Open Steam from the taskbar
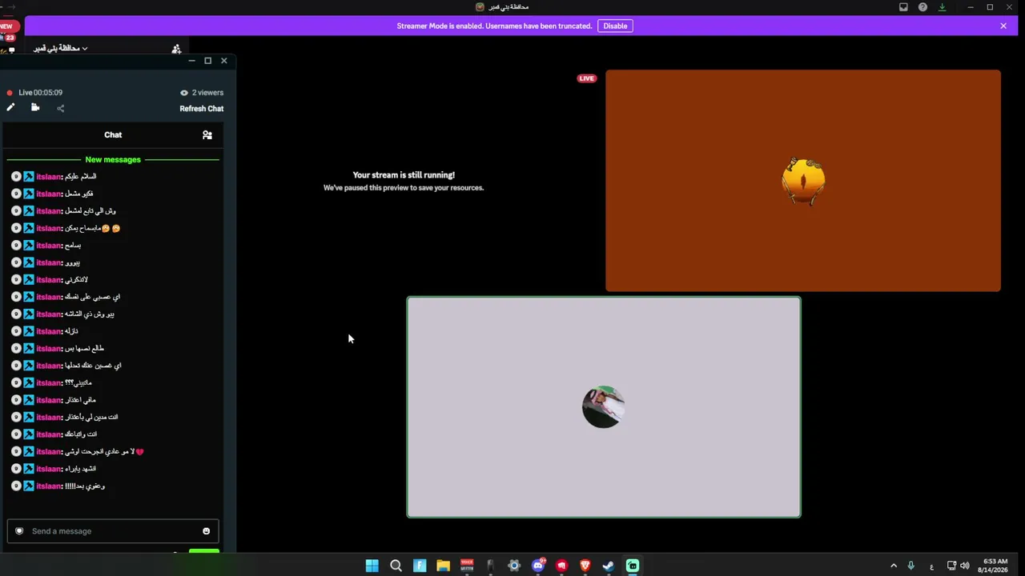 (609, 566)
